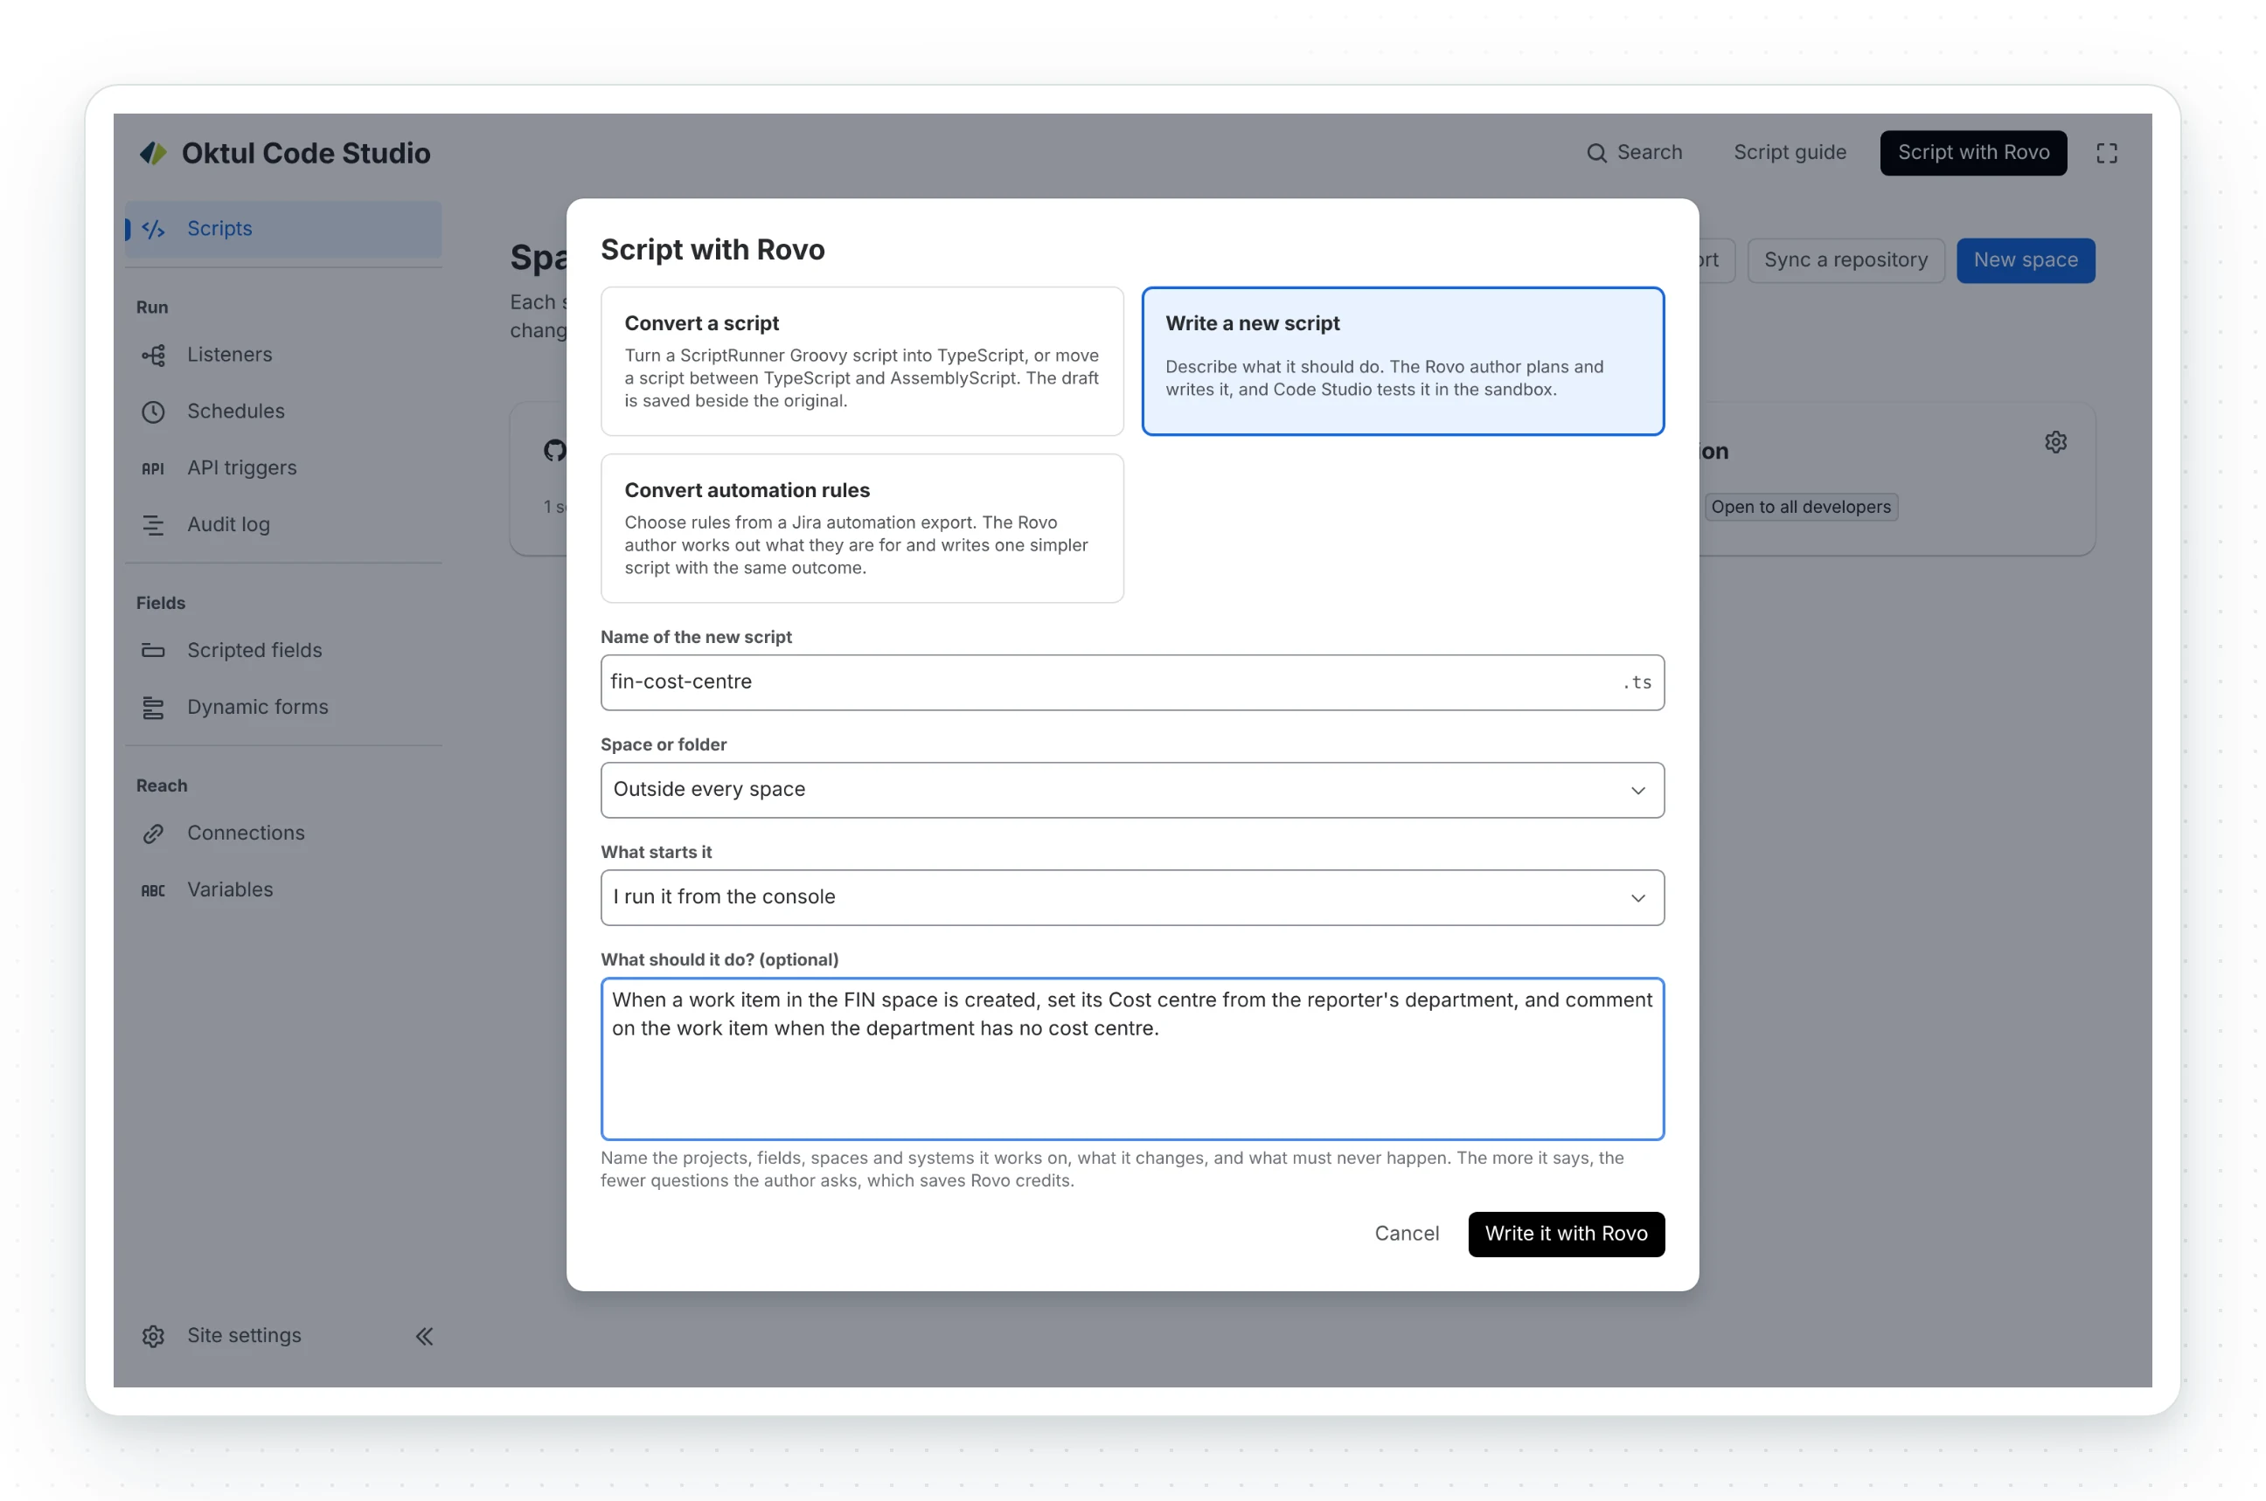Go to Schedules in the sidebar
The image size is (2266, 1501).
pos(283,412)
